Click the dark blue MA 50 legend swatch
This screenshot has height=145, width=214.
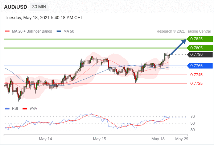[x=59, y=32]
